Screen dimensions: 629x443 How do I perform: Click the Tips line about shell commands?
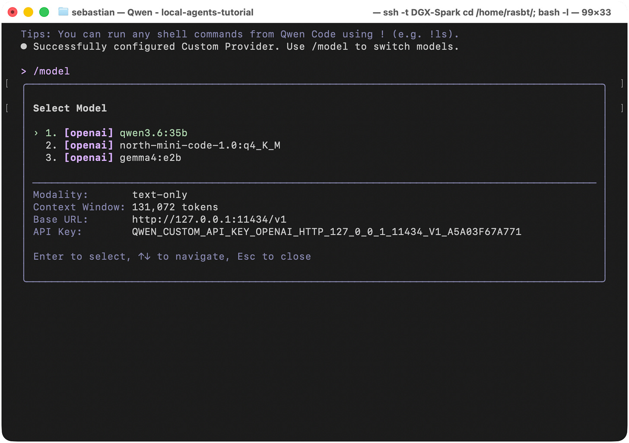click(240, 34)
